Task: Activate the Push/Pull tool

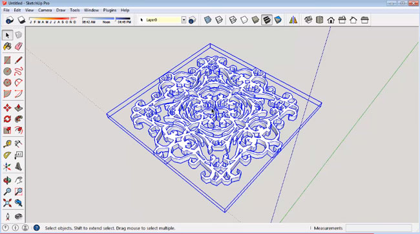Action: pyautogui.click(x=19, y=108)
